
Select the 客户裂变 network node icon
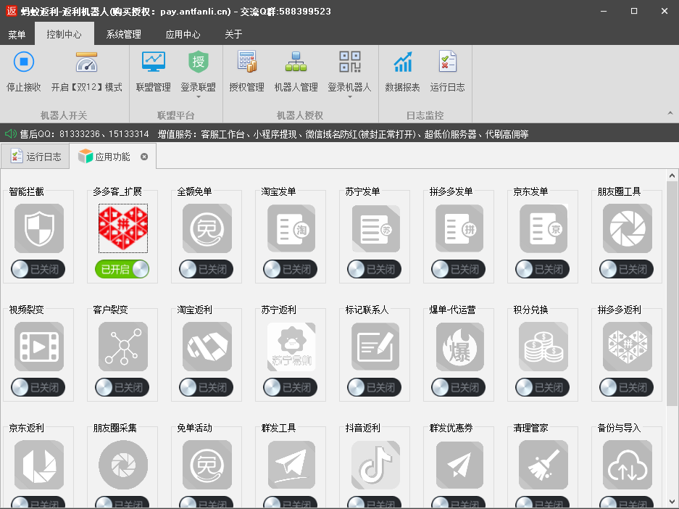point(123,347)
